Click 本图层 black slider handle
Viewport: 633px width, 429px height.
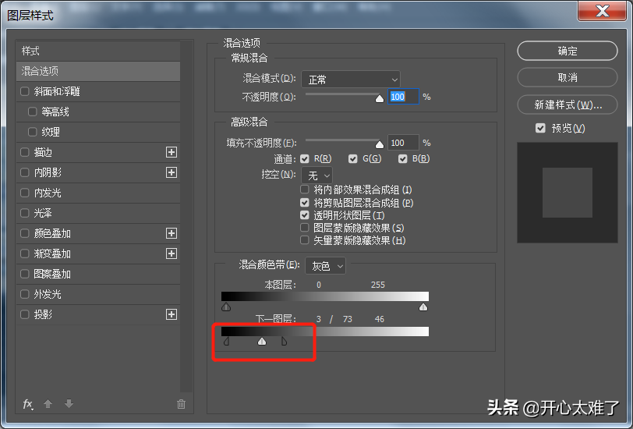(x=226, y=307)
